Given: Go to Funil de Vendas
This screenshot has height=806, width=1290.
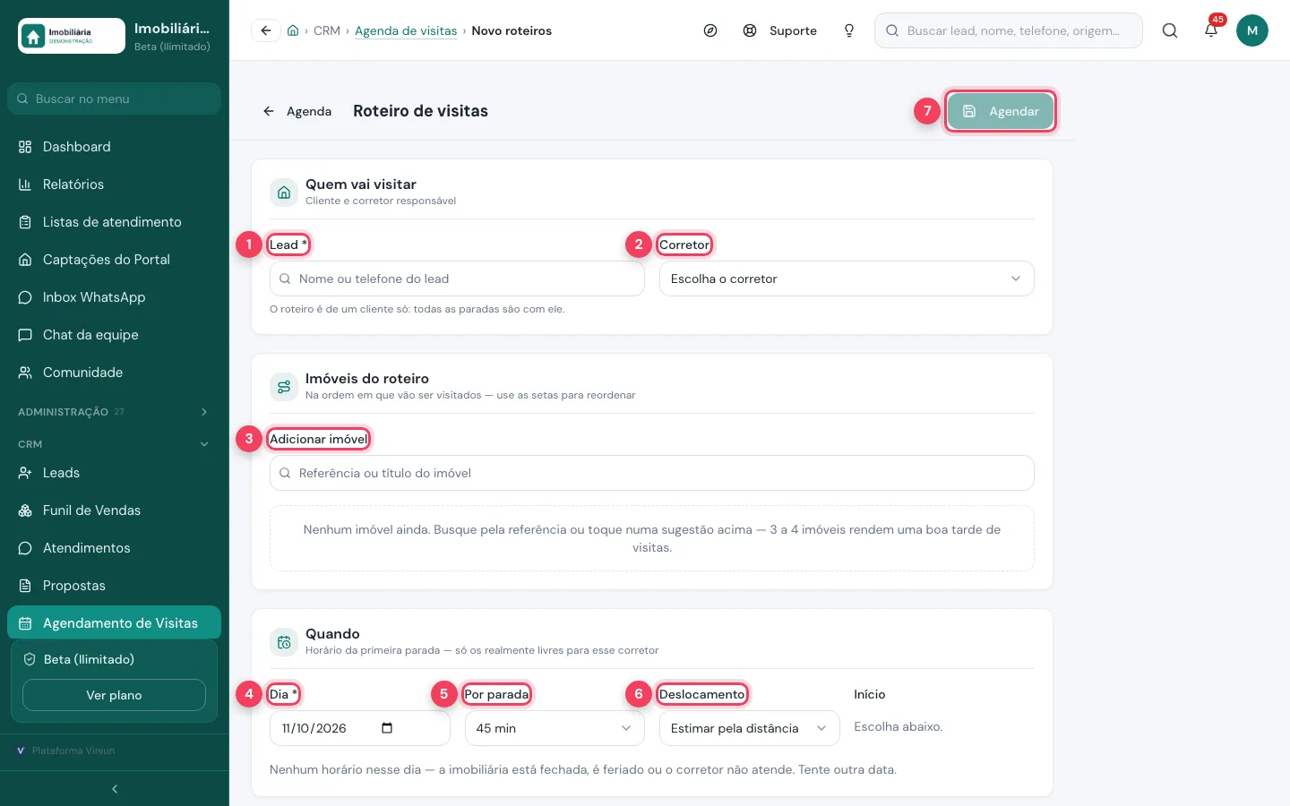Looking at the screenshot, I should pos(115,510).
